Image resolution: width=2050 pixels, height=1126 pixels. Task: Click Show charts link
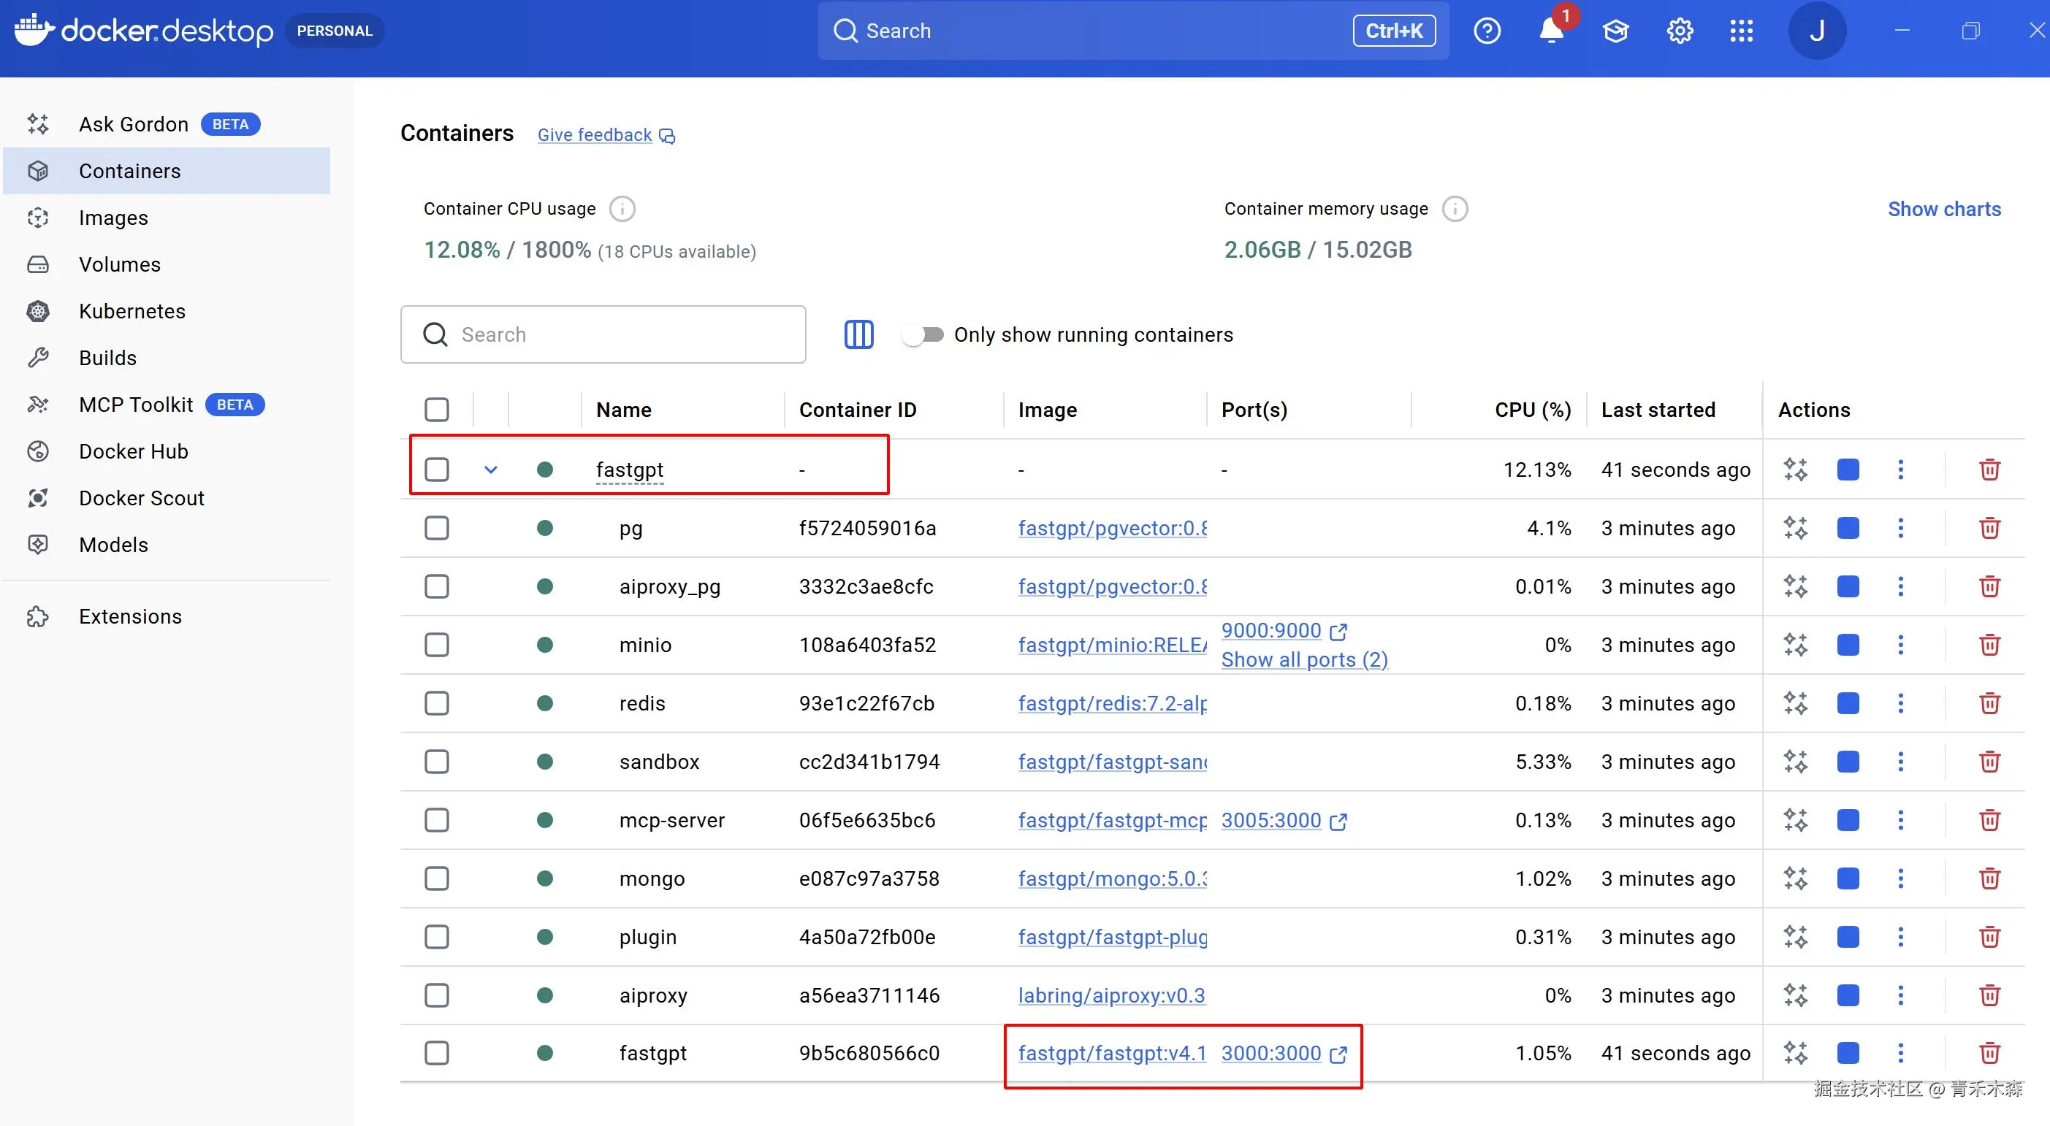pyautogui.click(x=1943, y=208)
